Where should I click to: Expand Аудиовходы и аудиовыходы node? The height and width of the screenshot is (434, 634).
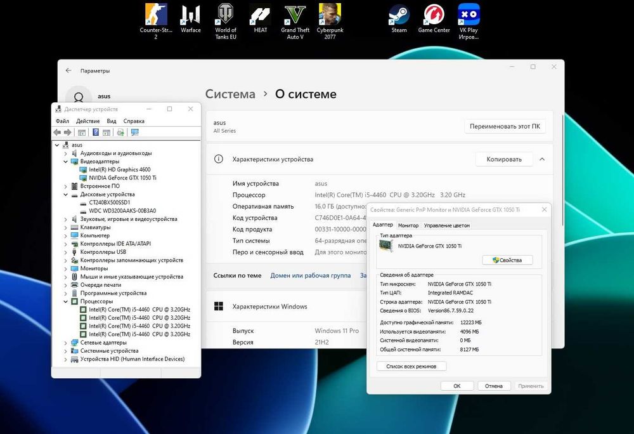click(x=65, y=154)
